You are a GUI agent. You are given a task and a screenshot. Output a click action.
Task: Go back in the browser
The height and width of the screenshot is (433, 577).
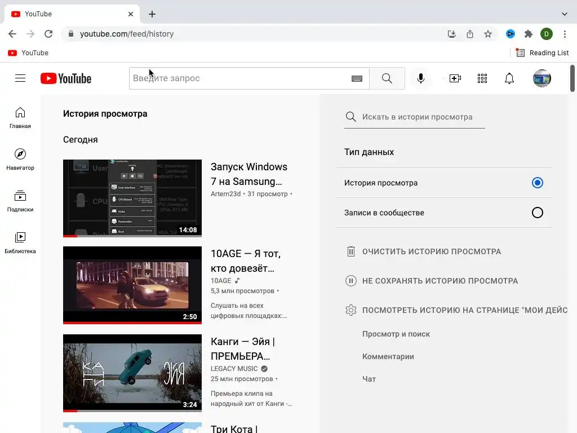point(12,34)
